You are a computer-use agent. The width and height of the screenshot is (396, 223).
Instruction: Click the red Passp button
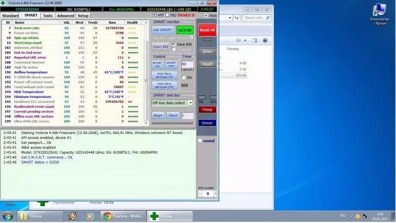(207, 110)
